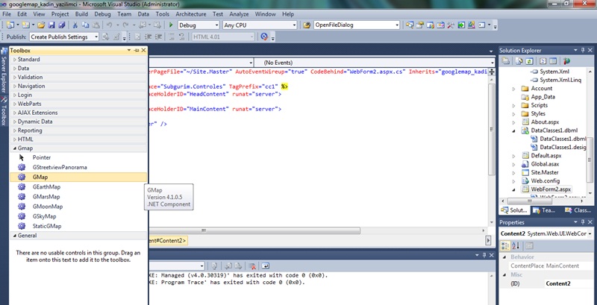Click the Copy Web Site globe icon
This screenshot has width=597, height=305.
pyautogui.click(x=566, y=61)
